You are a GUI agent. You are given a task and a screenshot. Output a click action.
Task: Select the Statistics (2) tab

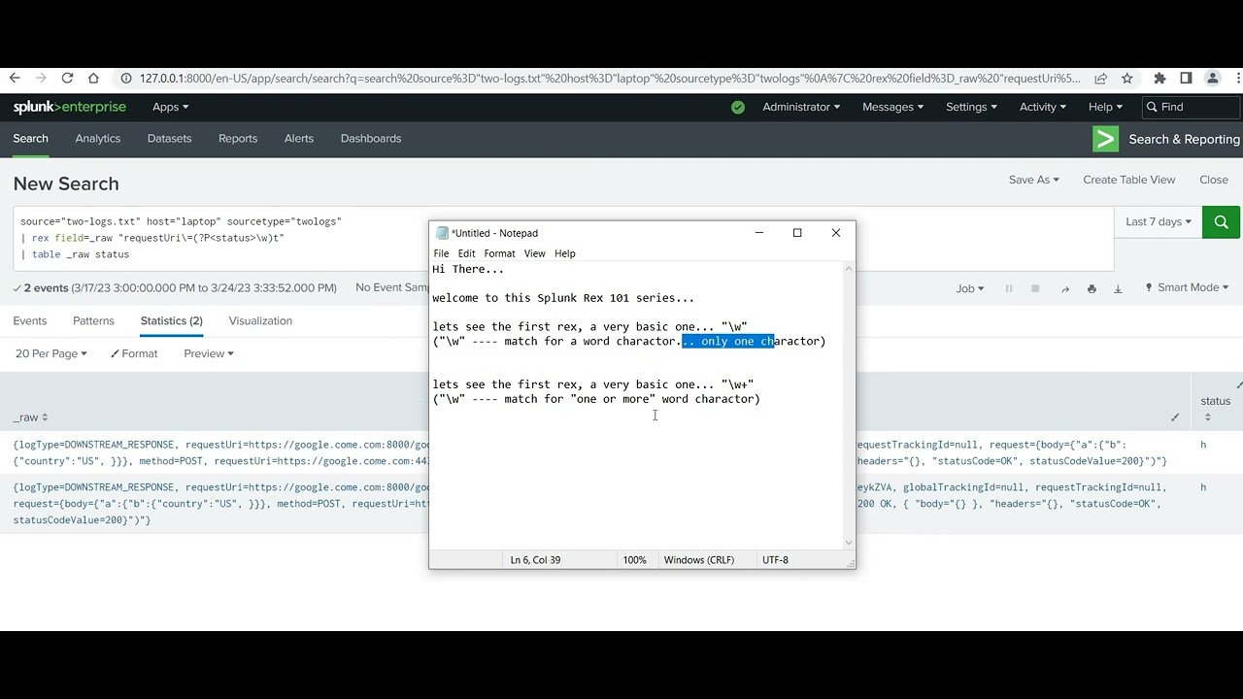[x=171, y=320]
